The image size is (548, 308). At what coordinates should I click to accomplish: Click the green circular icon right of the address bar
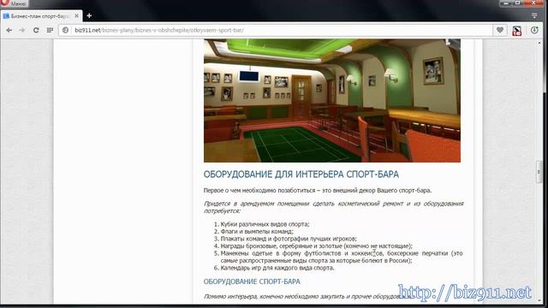click(534, 31)
